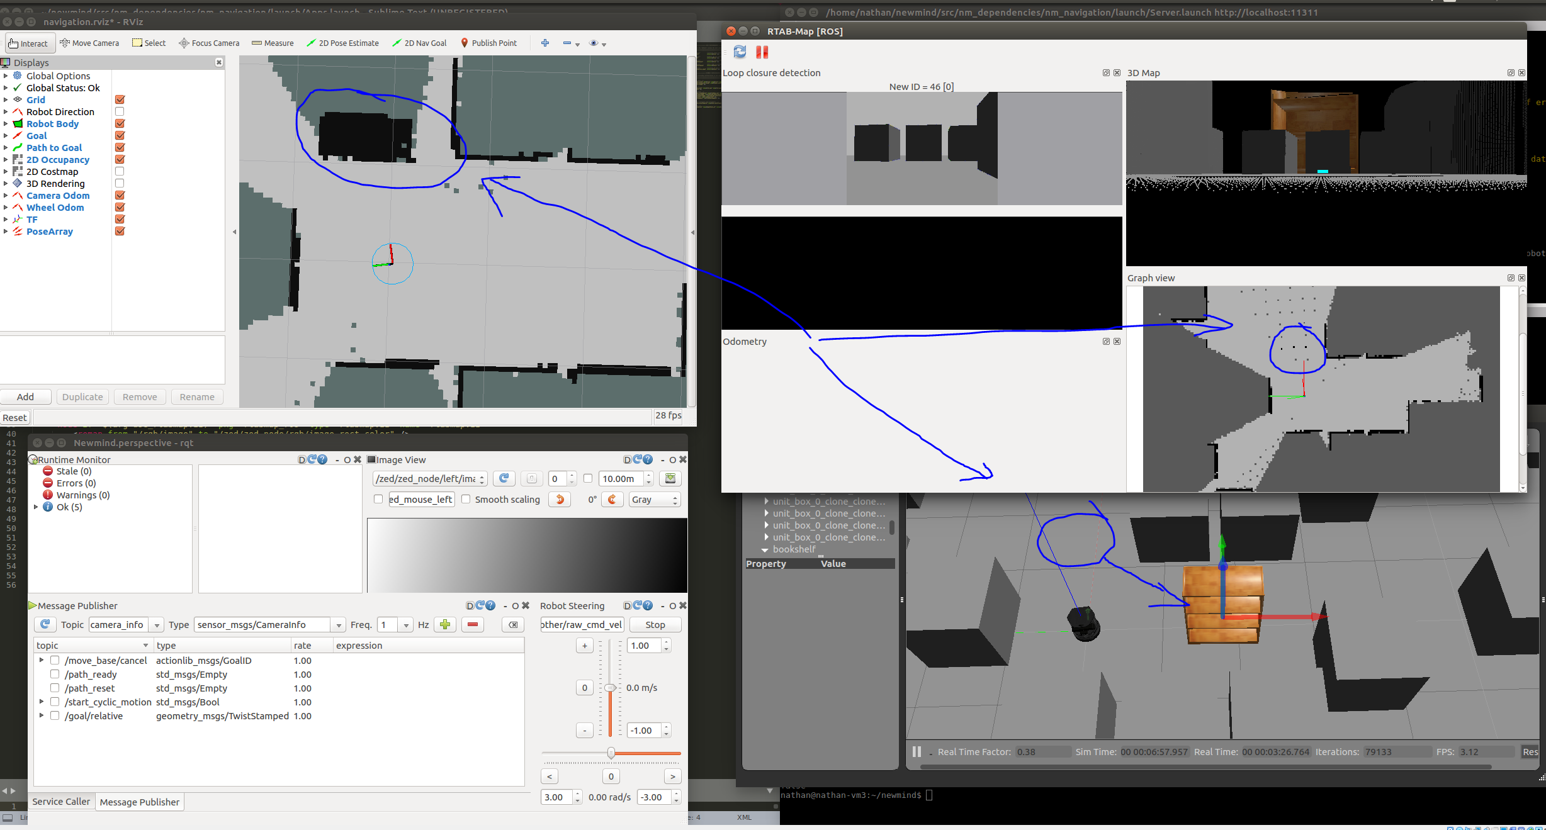Click the pause control in Gazebo status bar
The height and width of the screenshot is (830, 1546).
[x=916, y=751]
